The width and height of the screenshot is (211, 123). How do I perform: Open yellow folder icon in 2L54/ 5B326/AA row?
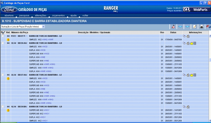click(x=192, y=43)
